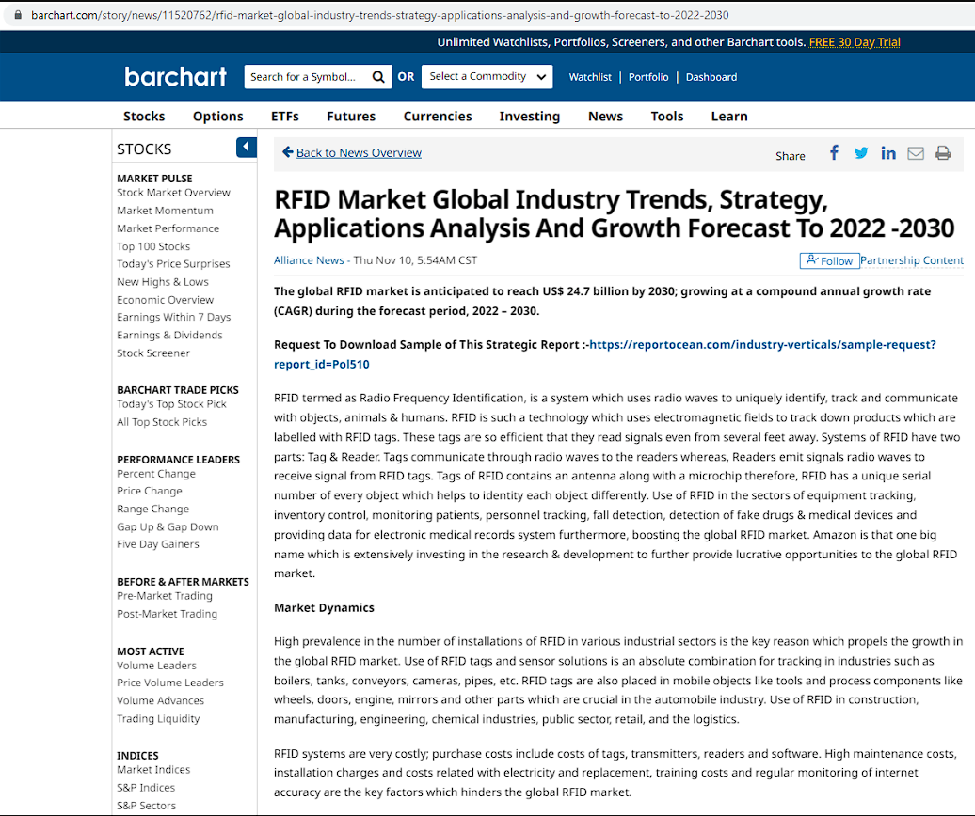This screenshot has height=816, width=975.
Task: Focus the Search for a Symbol field
Action: 306,77
